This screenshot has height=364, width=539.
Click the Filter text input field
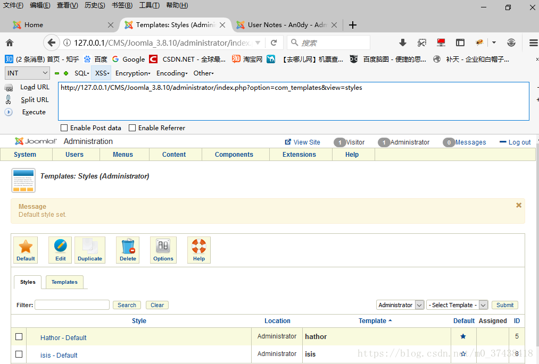(72, 305)
